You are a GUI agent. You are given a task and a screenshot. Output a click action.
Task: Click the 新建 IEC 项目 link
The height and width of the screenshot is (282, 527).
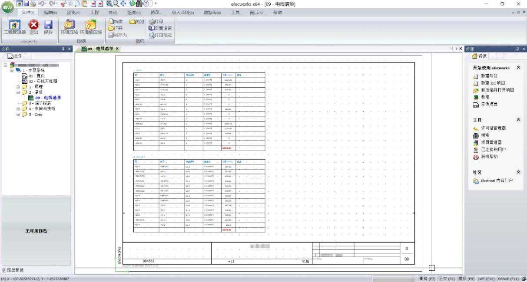coord(493,83)
